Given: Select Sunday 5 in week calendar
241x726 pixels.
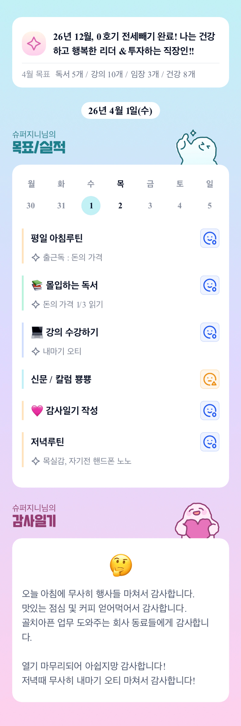Looking at the screenshot, I should [210, 205].
